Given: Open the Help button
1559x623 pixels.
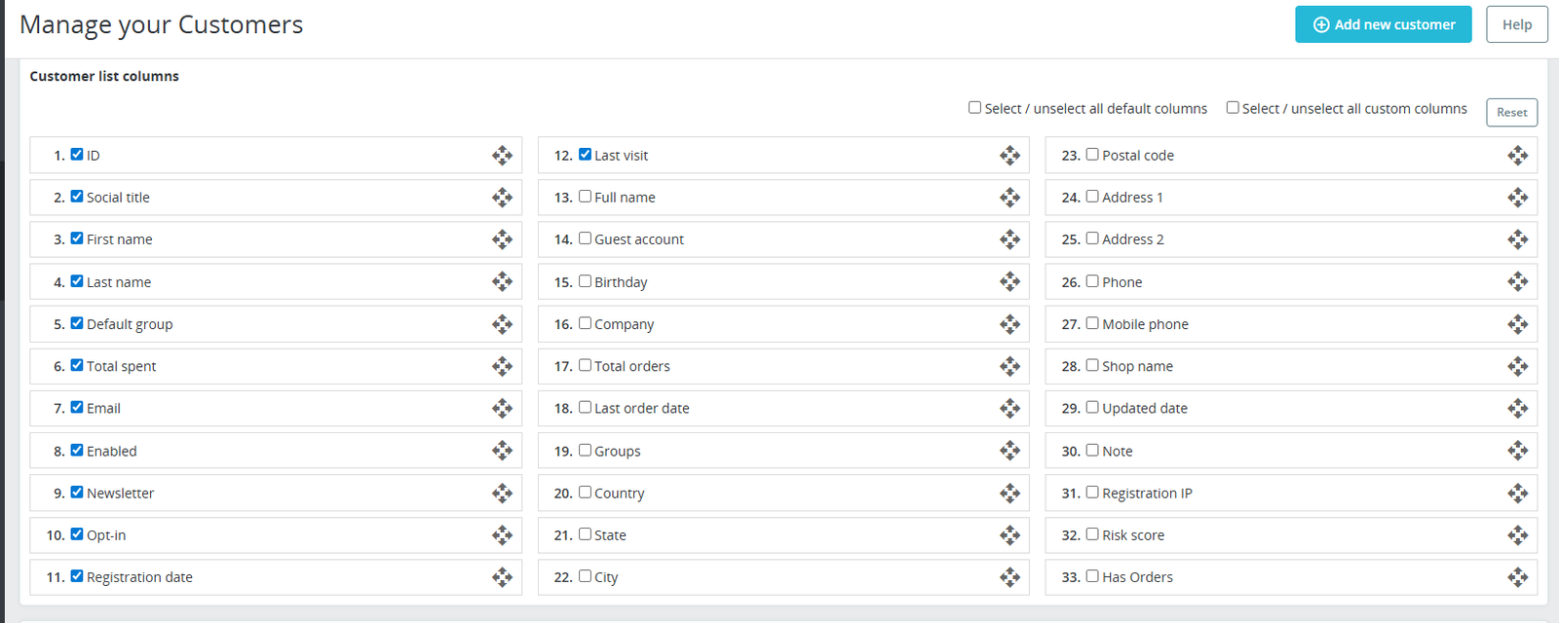Looking at the screenshot, I should [1516, 24].
